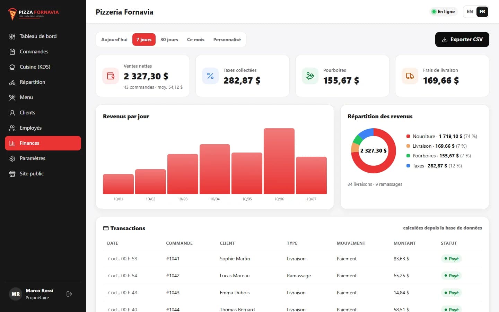Open the Répartition page
This screenshot has width=499, height=312.
point(43,82)
